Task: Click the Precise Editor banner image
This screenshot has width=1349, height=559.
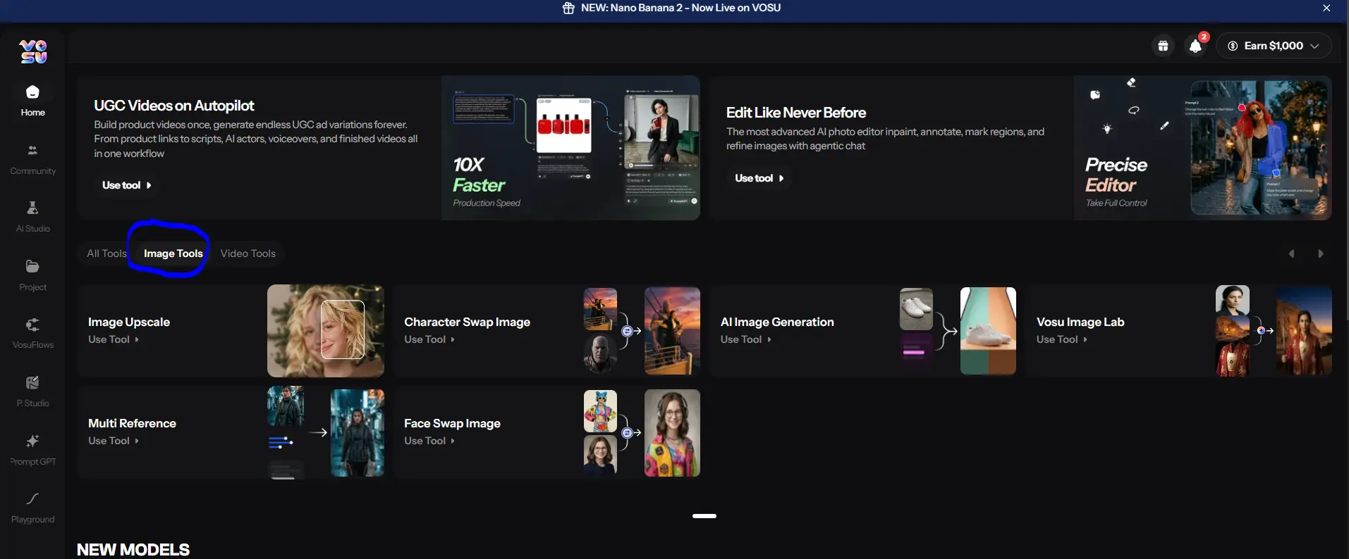Action: 1202,148
